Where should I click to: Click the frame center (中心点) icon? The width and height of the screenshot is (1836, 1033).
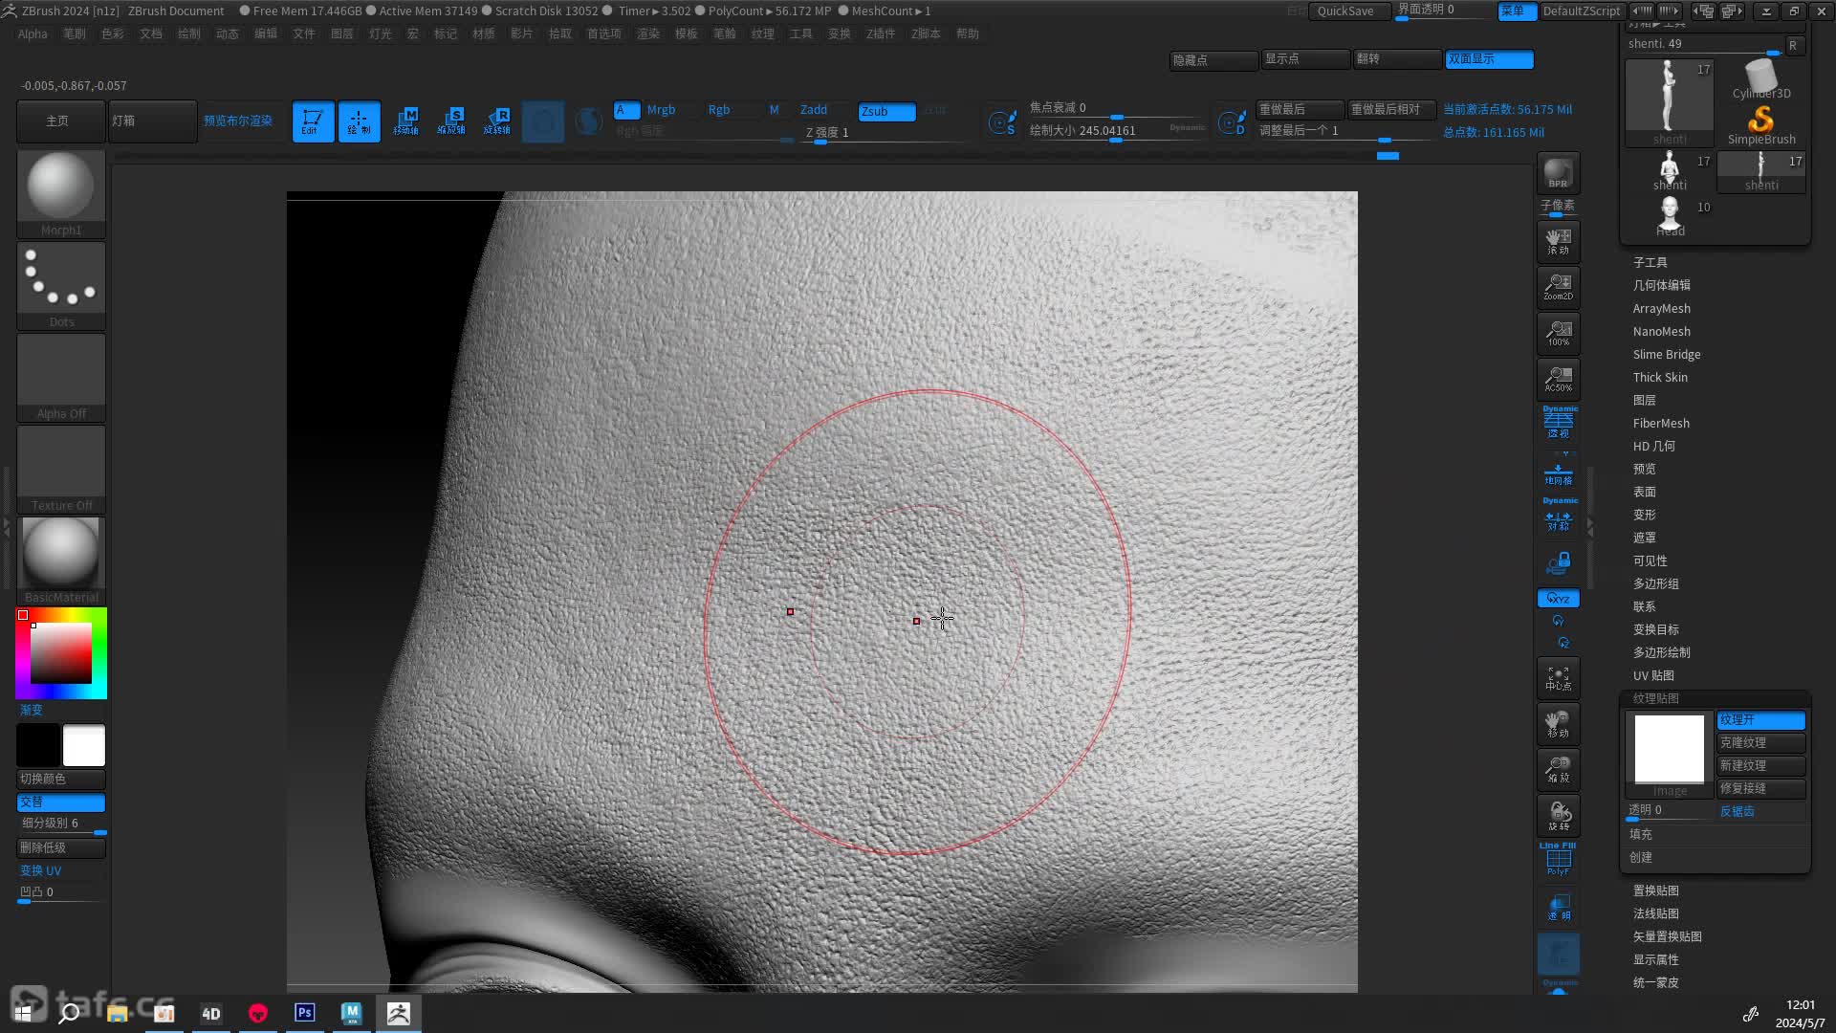point(1558,677)
